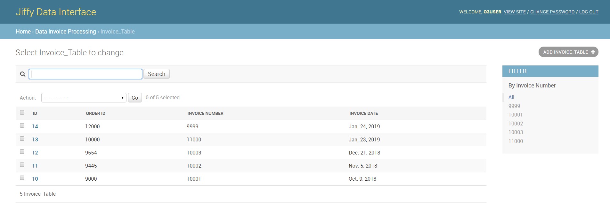Click the Dec. 21, 2018 date cell

364,153
